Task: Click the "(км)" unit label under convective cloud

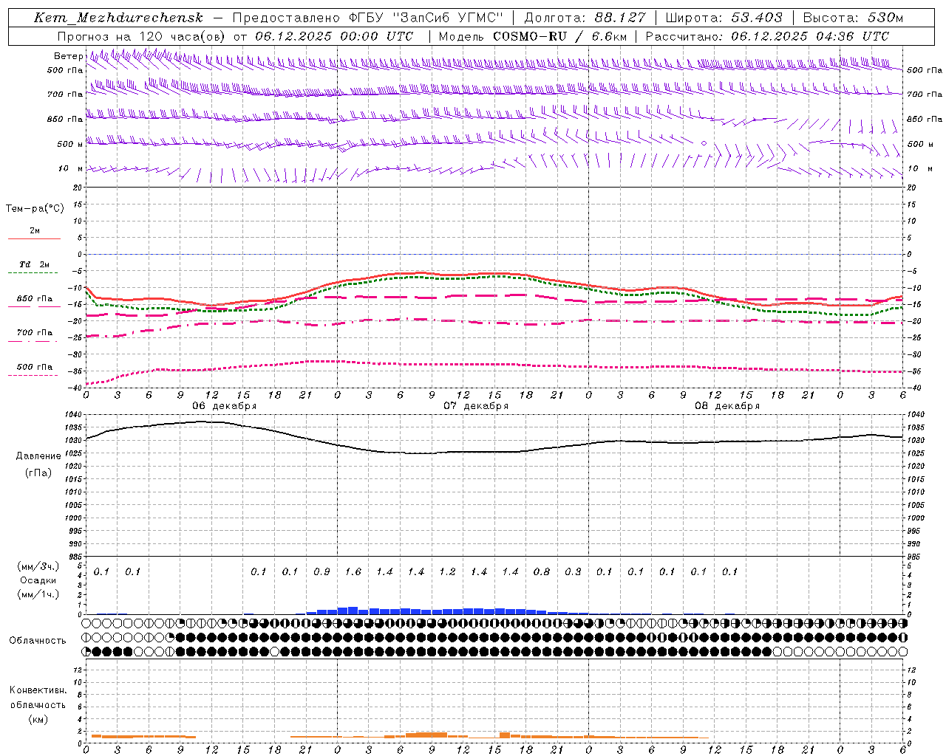Action: (38, 719)
